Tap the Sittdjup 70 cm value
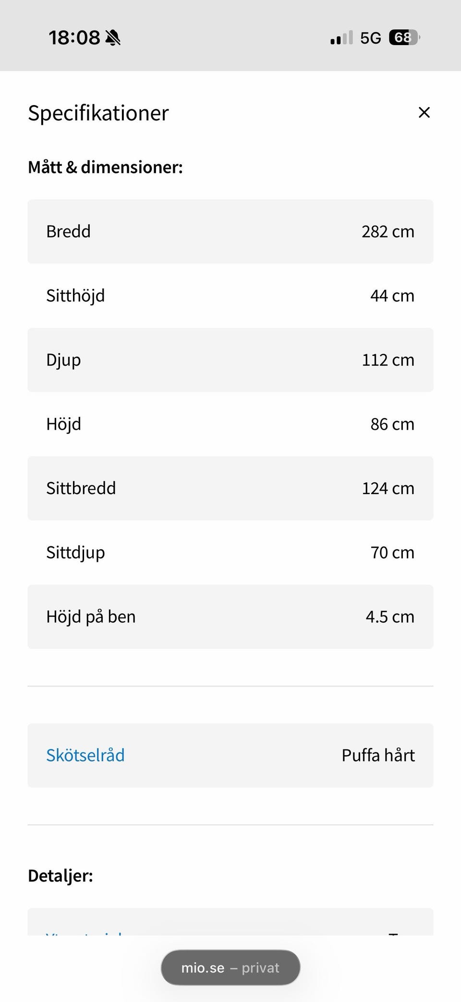461x1002 pixels. click(x=392, y=553)
